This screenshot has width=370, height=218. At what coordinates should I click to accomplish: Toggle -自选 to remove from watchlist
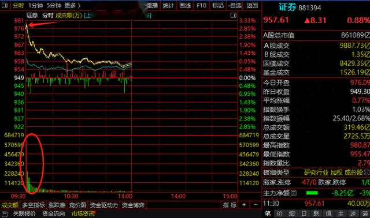tap(235, 5)
